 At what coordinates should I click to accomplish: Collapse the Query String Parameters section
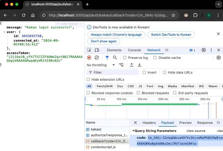(x=133, y=131)
